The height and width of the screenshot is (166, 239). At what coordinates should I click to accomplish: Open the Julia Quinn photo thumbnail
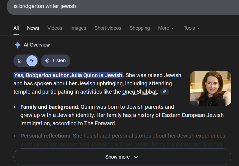pos(210,88)
